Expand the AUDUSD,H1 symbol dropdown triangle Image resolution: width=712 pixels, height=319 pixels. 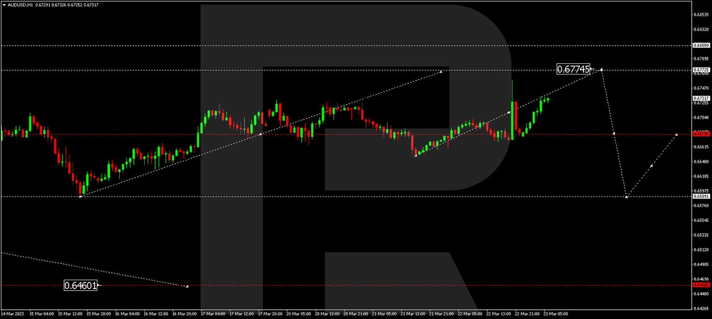[x=4, y=5]
